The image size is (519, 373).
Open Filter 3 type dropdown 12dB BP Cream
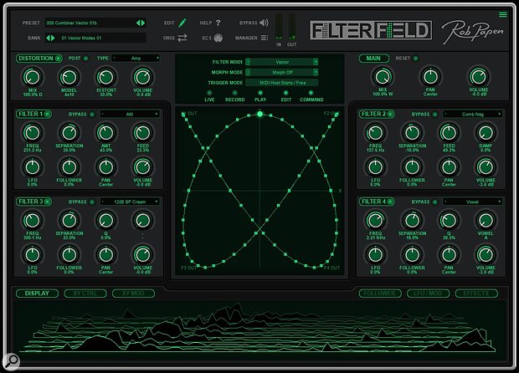pos(130,202)
